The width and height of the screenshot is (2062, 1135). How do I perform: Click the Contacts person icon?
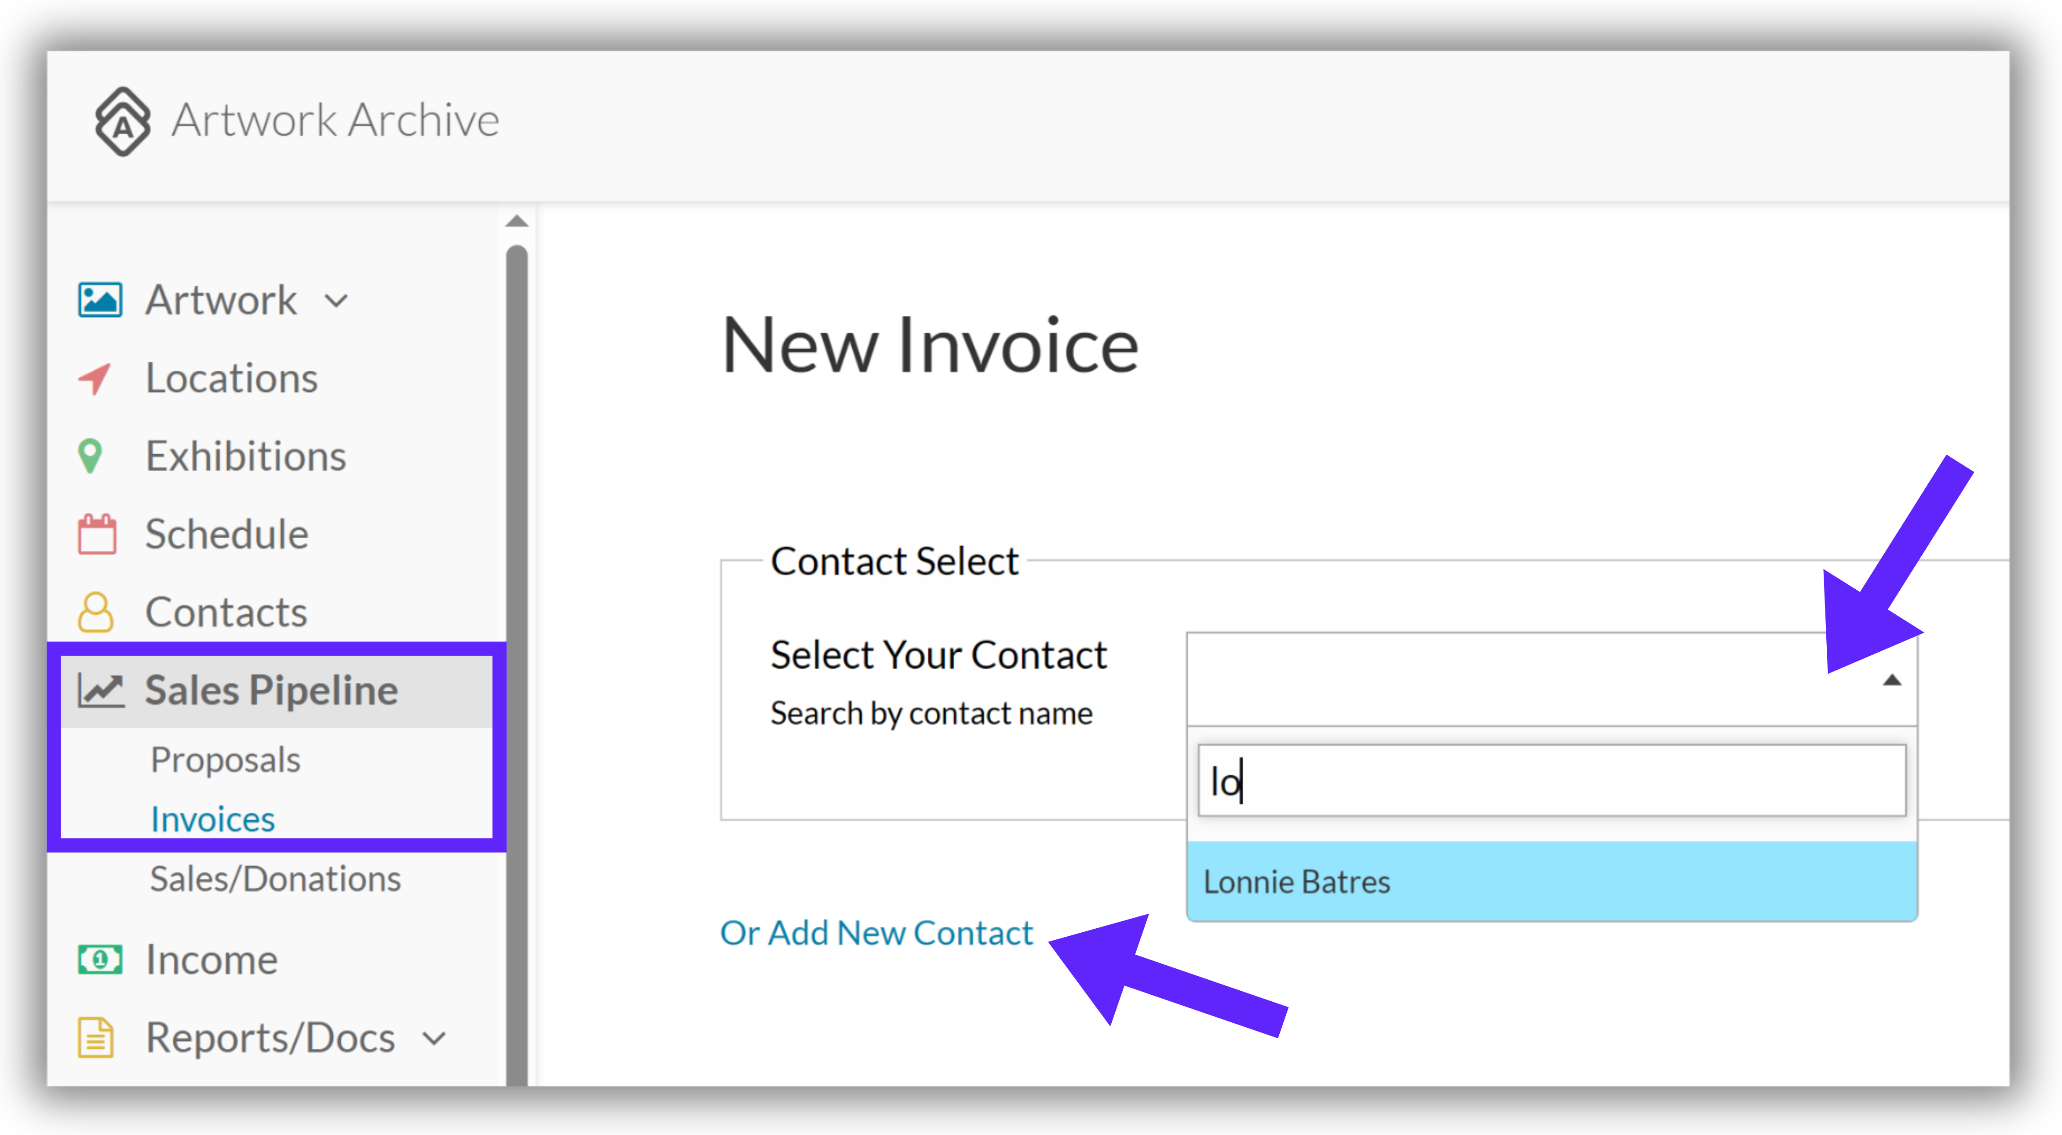coord(95,612)
